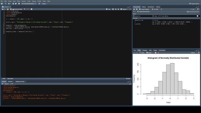This screenshot has width=201, height=113.
Task: Open Global Environment dropdown
Action: pyautogui.click(x=144, y=12)
